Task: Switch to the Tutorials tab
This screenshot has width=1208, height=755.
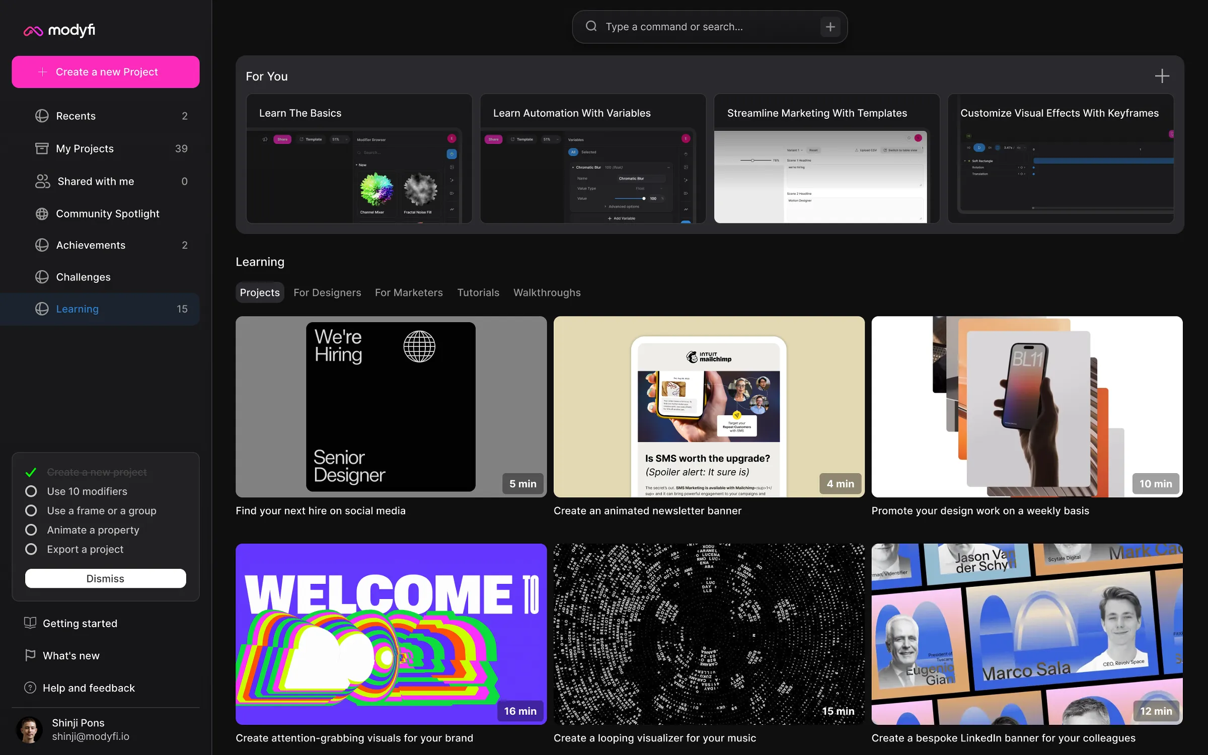Action: coord(478,292)
